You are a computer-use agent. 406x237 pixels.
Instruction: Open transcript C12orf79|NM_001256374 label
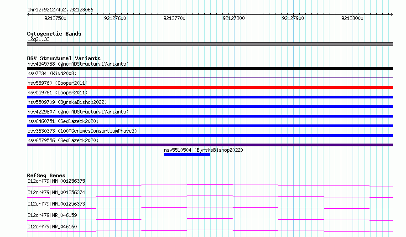tap(56, 192)
